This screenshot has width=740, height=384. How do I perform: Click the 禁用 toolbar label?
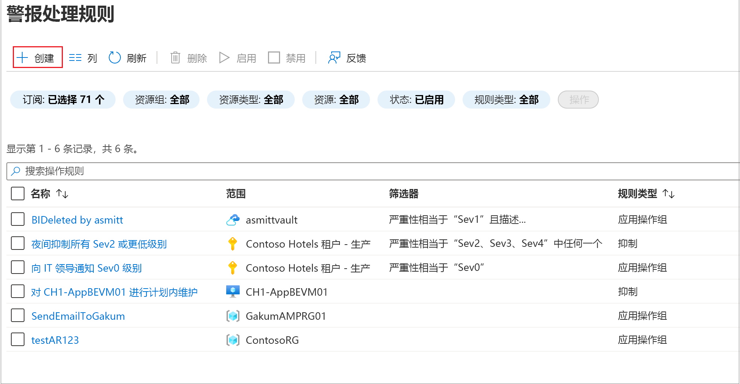[x=296, y=58]
